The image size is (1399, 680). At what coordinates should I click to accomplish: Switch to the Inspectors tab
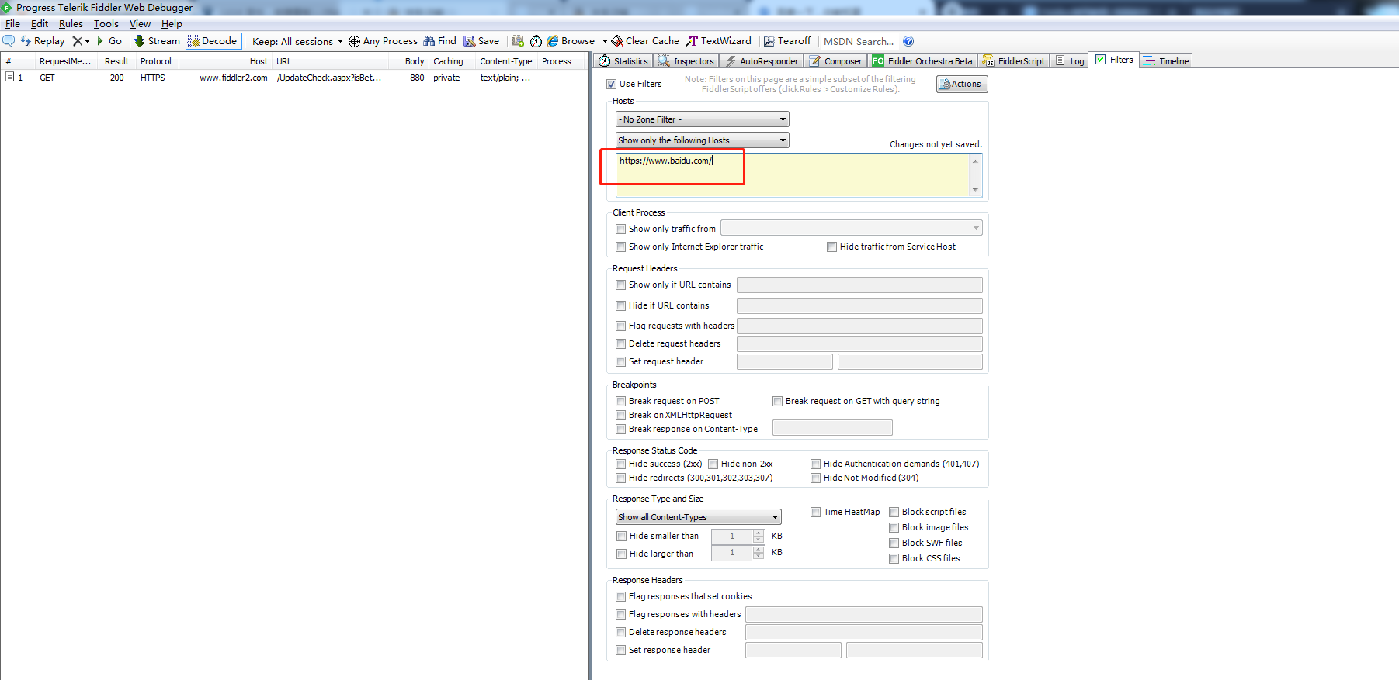pyautogui.click(x=686, y=61)
